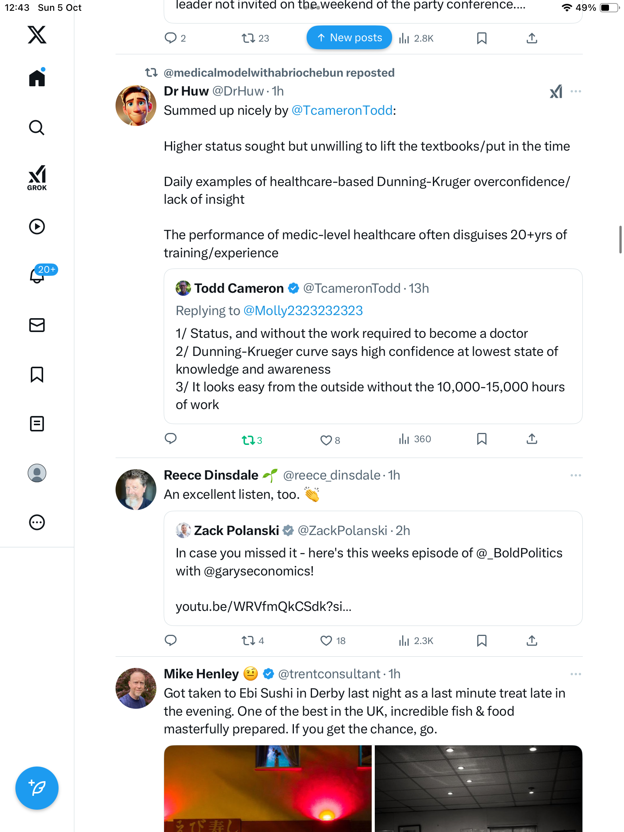Undo repost on Dr Huw's post

click(x=248, y=440)
